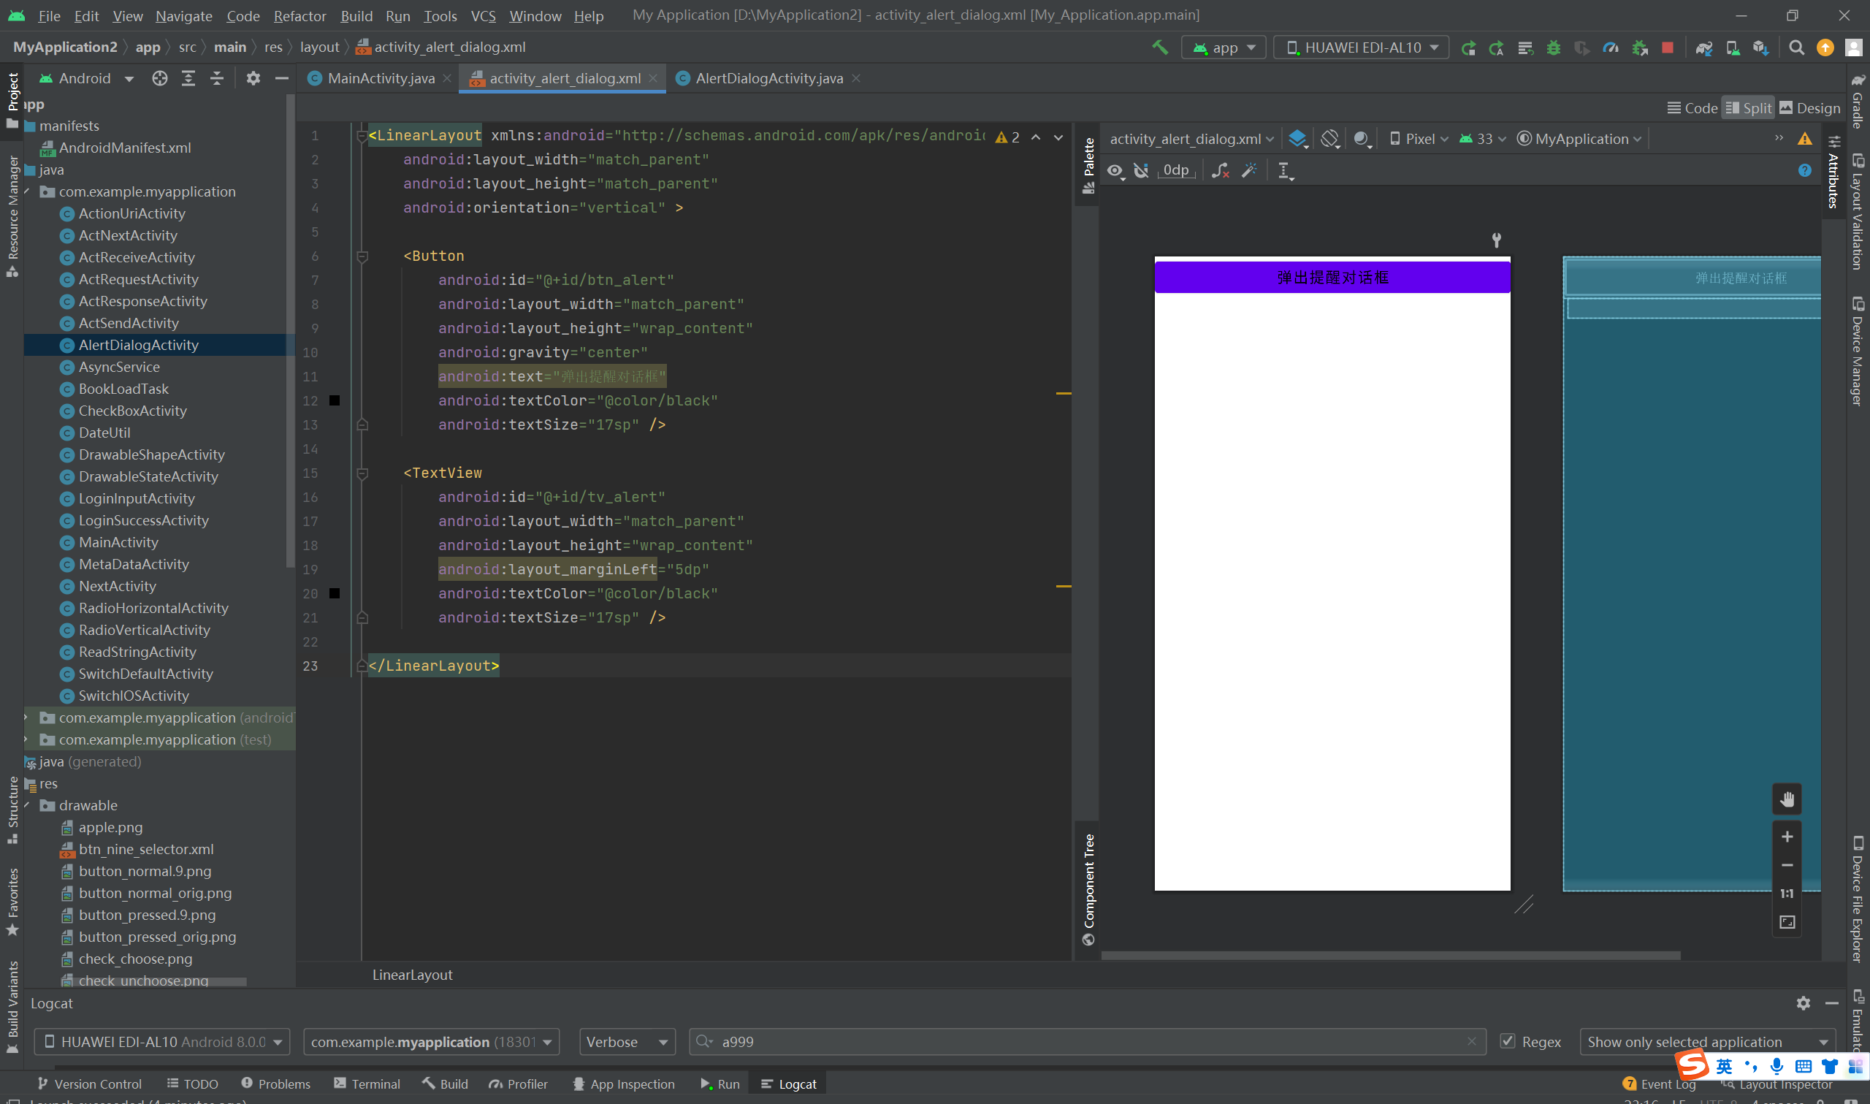Image resolution: width=1870 pixels, height=1104 pixels.
Task: Click black color swatch on line 12 gutter
Action: [335, 400]
